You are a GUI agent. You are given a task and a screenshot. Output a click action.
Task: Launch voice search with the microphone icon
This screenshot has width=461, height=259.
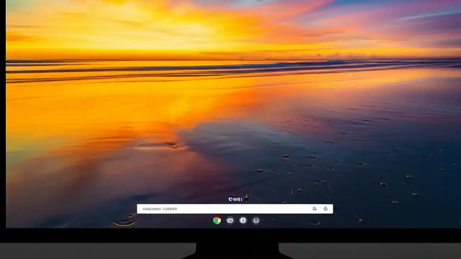click(x=314, y=209)
